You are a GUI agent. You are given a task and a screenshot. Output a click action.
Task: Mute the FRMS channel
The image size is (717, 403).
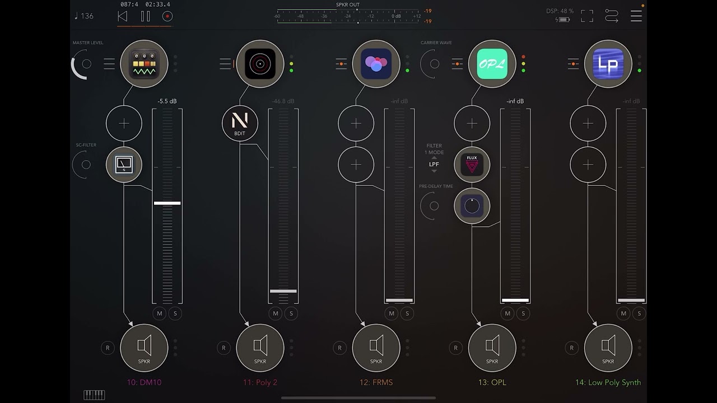392,313
